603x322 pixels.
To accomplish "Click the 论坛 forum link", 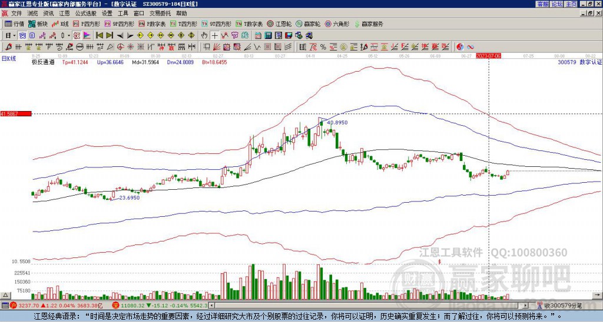I will [556, 4].
